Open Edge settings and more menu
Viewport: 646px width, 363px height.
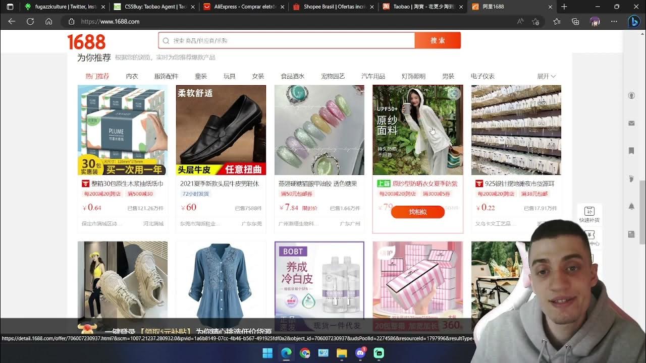click(614, 22)
